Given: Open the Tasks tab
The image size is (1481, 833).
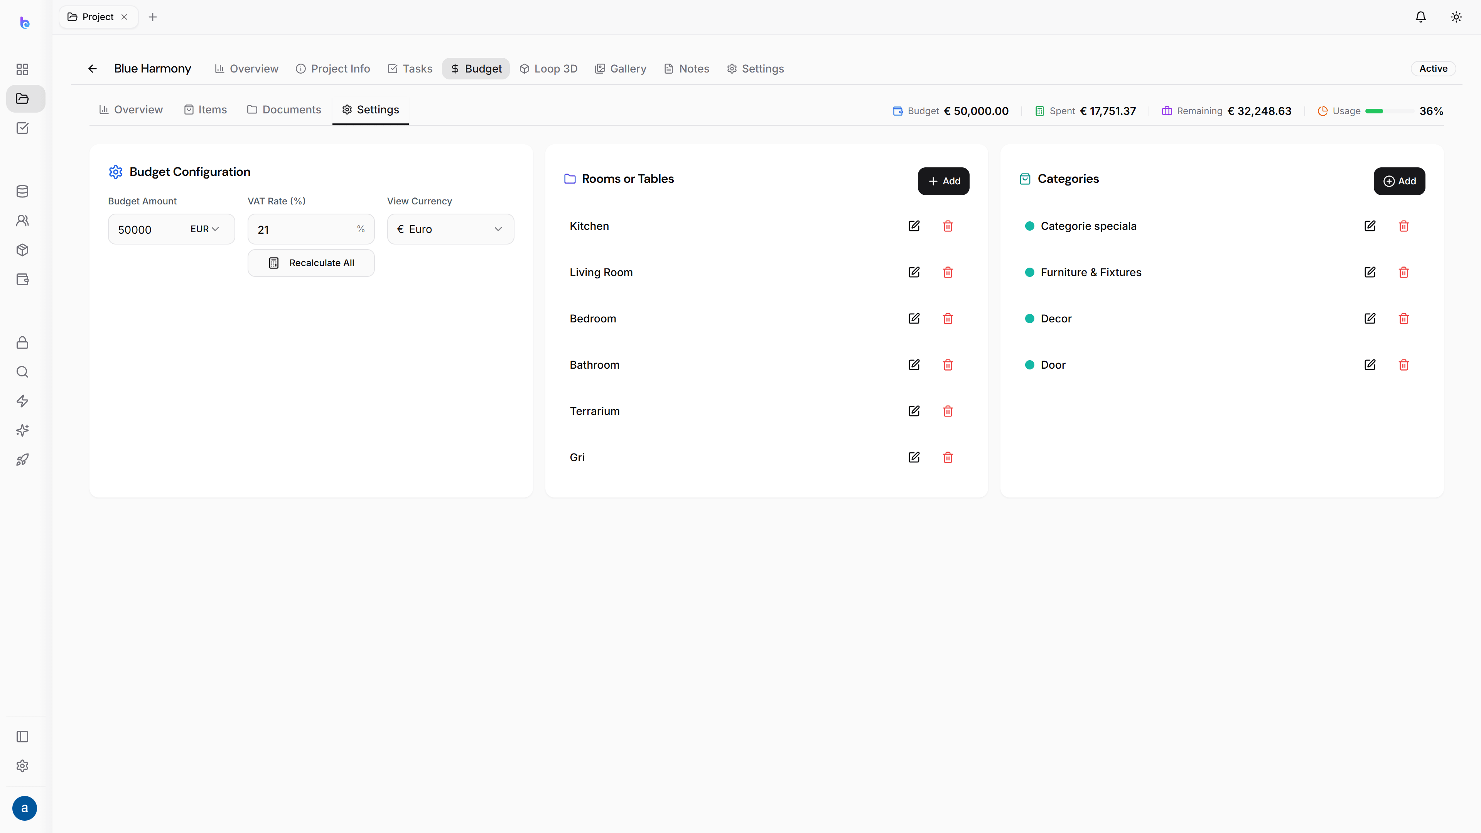Looking at the screenshot, I should (410, 69).
